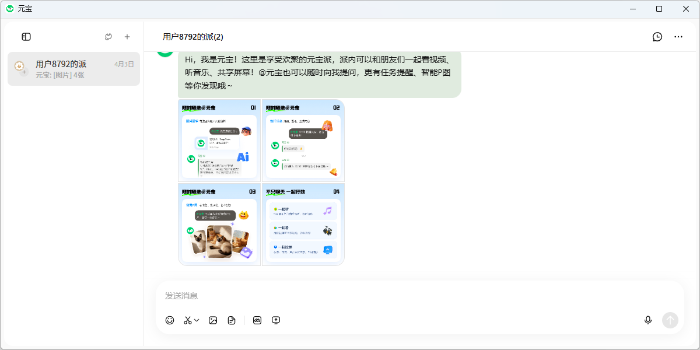The image size is (700, 350).
Task: Click the 元宝 app logo in title bar
Action: click(x=10, y=9)
